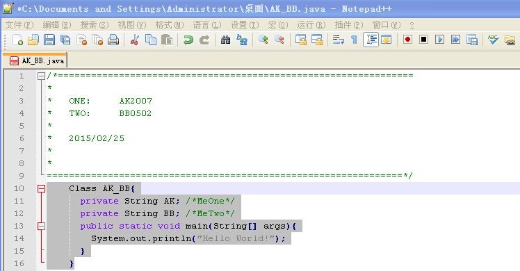The width and height of the screenshot is (520, 271).
Task: Close the current document icon
Action: click(81, 40)
